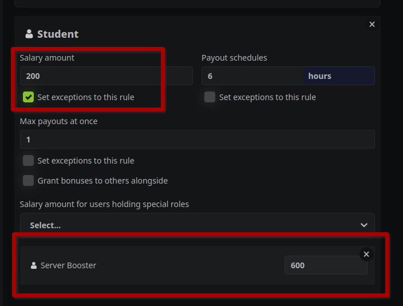Enable exceptions for Payout schedules
The height and width of the screenshot is (306, 403).
pos(210,97)
